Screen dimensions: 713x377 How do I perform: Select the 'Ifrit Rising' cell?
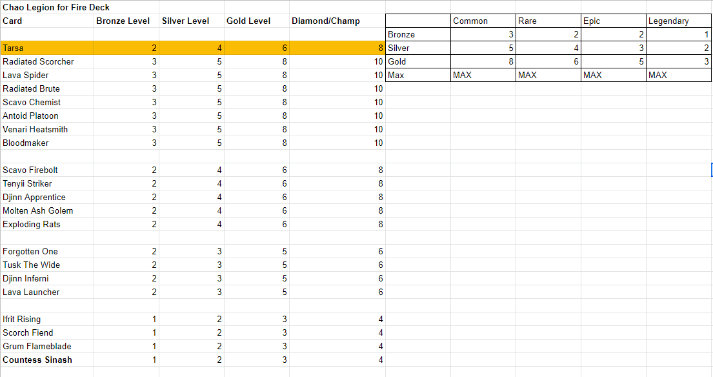click(47, 320)
